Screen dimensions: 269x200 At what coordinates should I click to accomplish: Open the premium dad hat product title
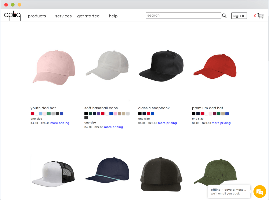point(208,108)
